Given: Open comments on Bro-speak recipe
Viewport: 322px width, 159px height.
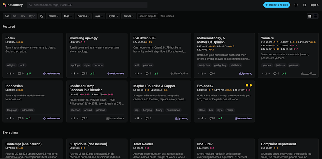Looking at the screenshot, I should point(212,118).
